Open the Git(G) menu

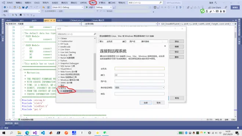pos(37,3)
